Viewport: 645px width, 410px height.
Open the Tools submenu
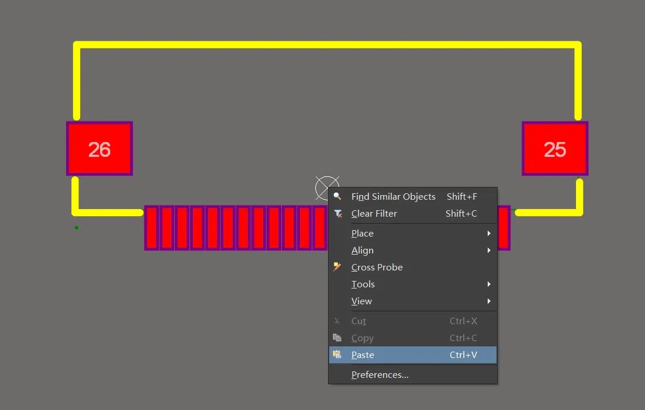(x=413, y=284)
